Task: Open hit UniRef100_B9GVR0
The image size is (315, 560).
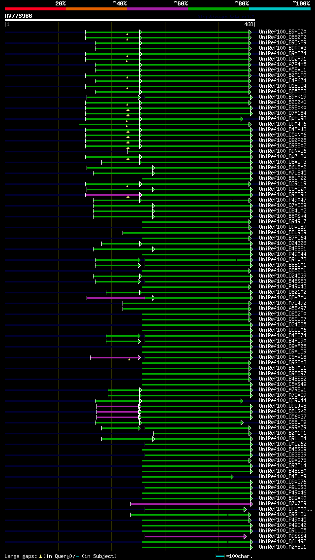Action: point(283,498)
